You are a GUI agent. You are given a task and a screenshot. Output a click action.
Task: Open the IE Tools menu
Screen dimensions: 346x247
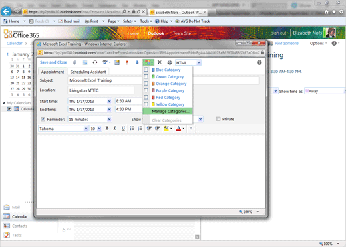pos(146,21)
